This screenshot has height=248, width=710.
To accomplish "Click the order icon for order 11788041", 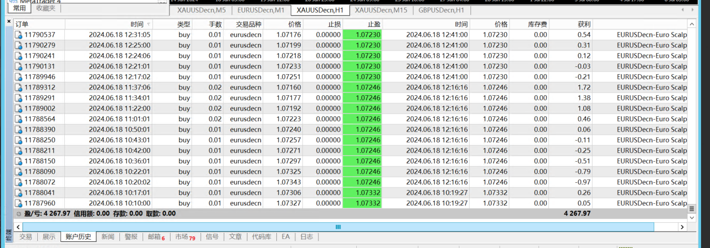I will coord(18,193).
